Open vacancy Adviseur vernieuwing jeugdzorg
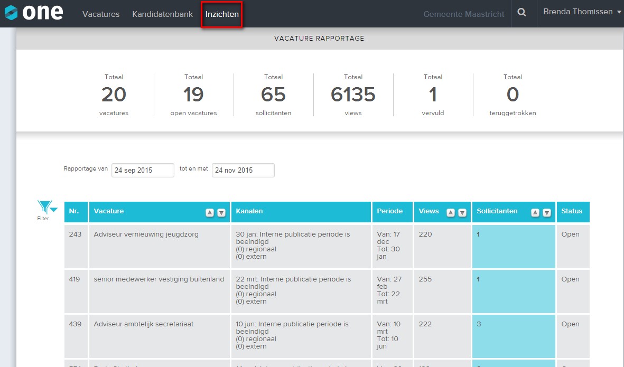 pyautogui.click(x=146, y=234)
